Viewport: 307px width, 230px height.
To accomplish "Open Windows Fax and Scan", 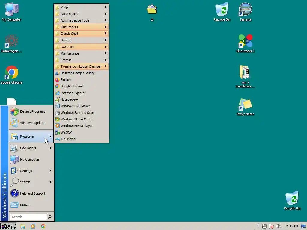I will point(81,113).
